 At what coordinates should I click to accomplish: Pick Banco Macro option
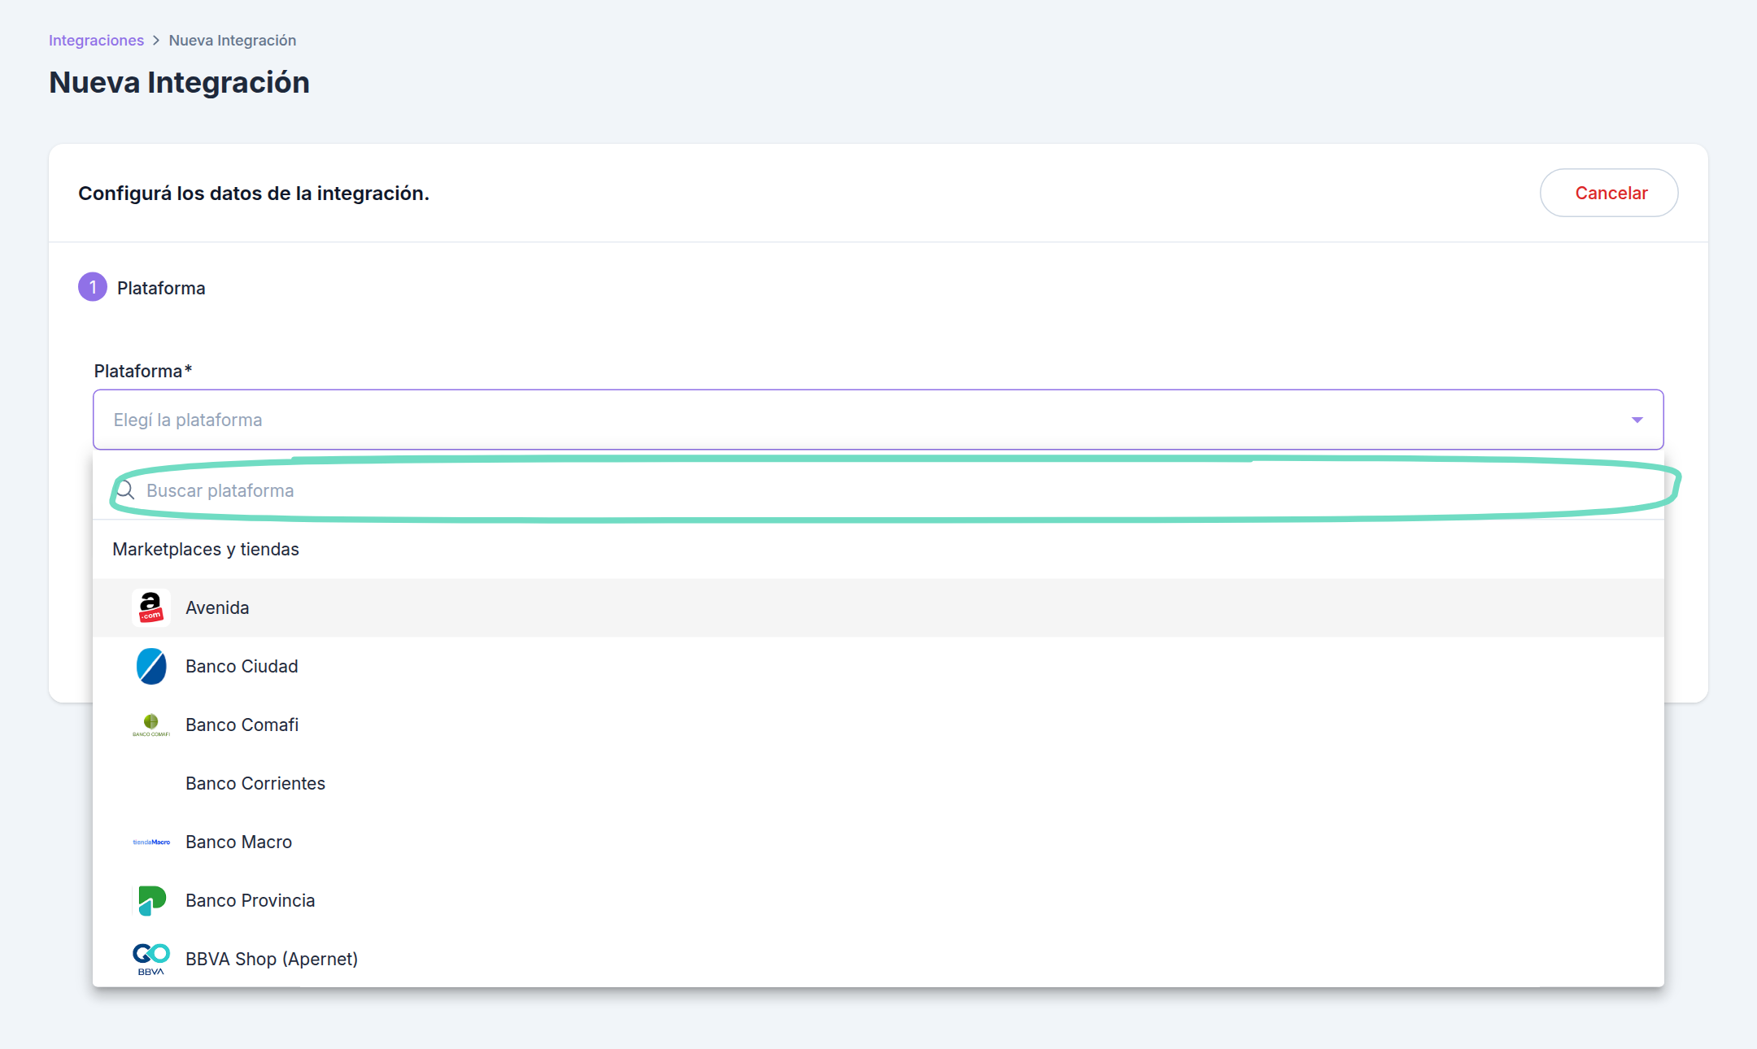(x=878, y=842)
